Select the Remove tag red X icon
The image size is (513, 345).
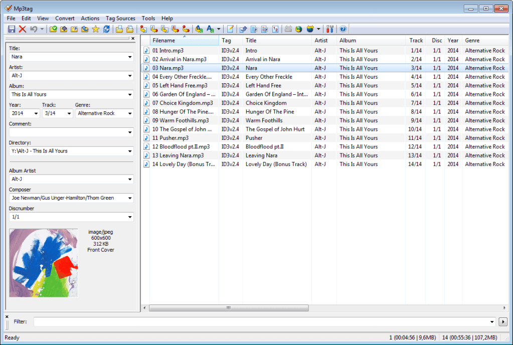21,29
